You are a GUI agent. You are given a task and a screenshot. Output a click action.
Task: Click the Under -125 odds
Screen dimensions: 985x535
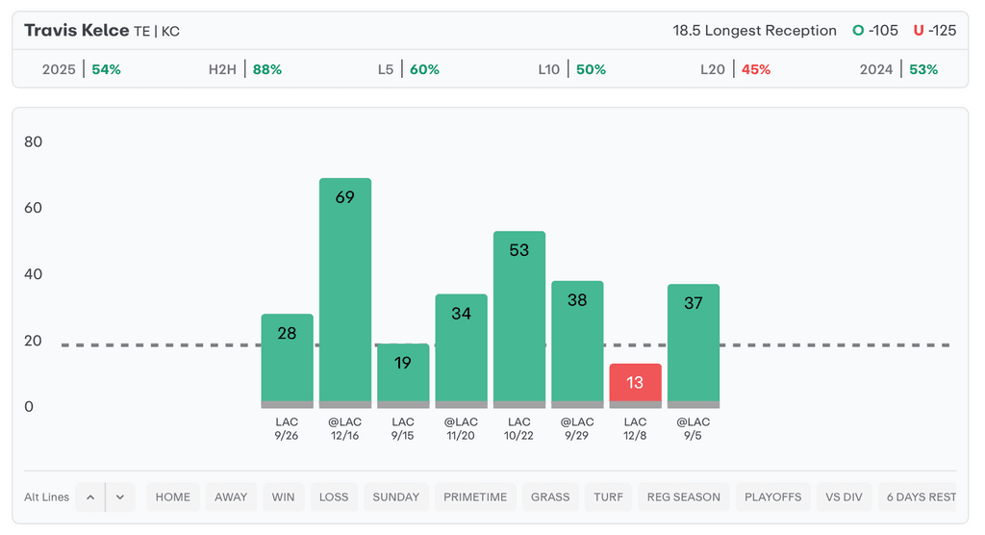pyautogui.click(x=935, y=31)
